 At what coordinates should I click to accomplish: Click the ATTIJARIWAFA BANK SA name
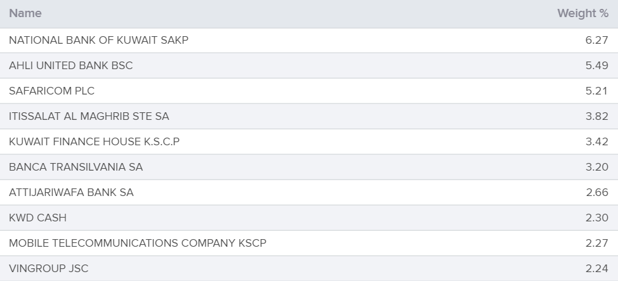pos(71,192)
